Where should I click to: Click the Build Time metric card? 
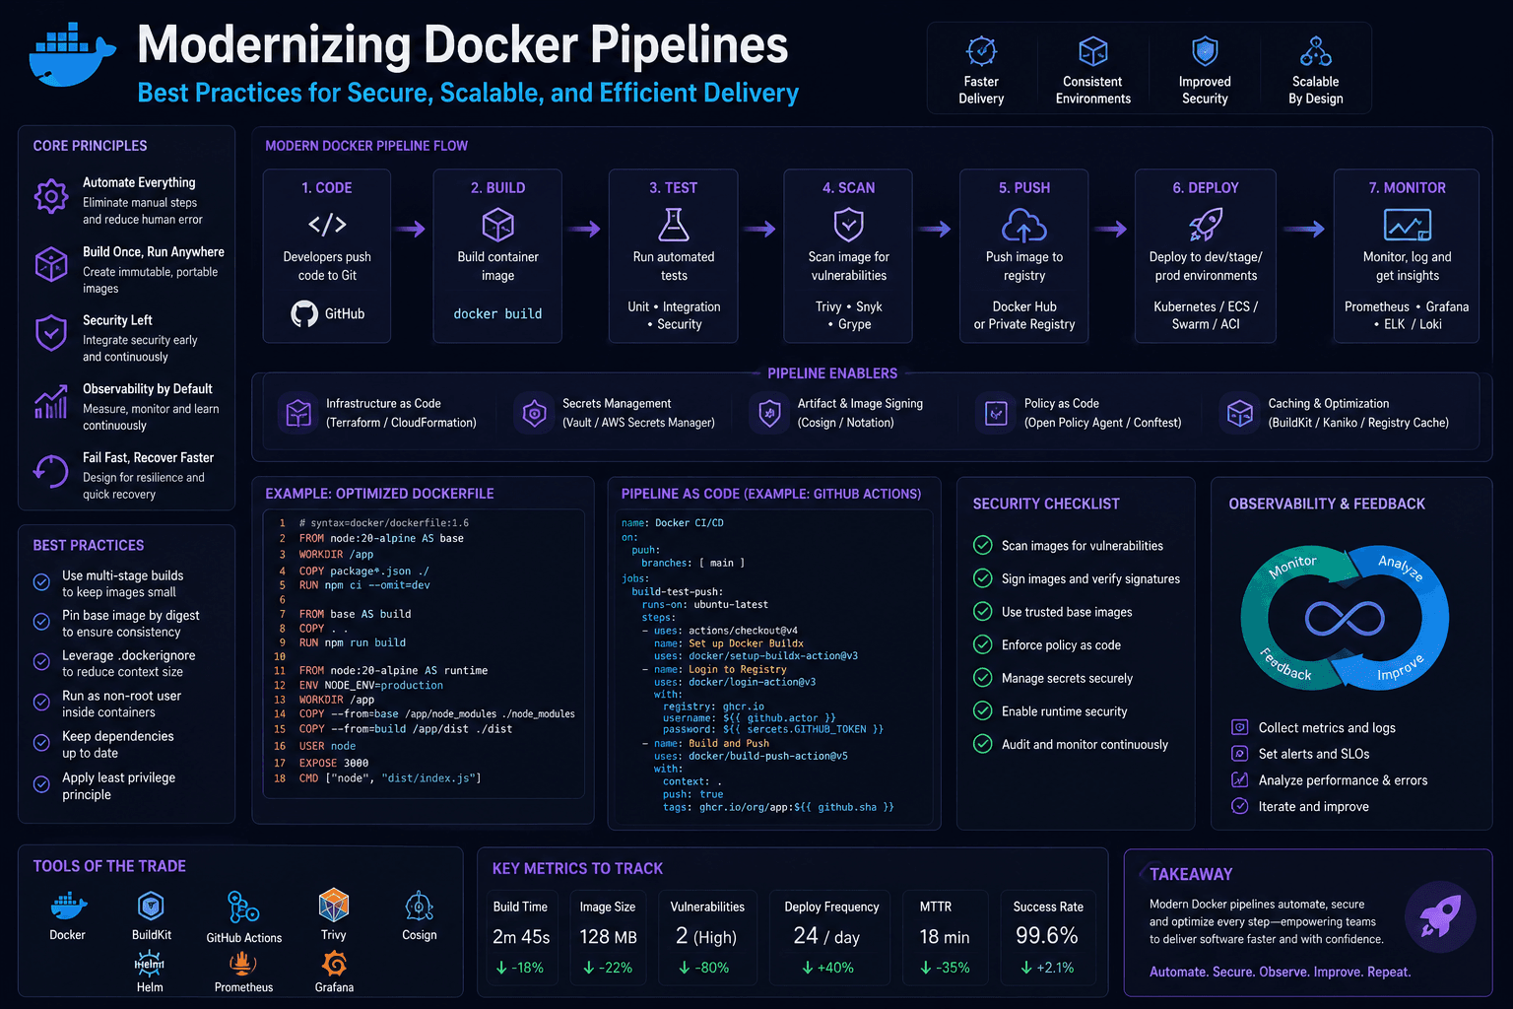tap(521, 937)
